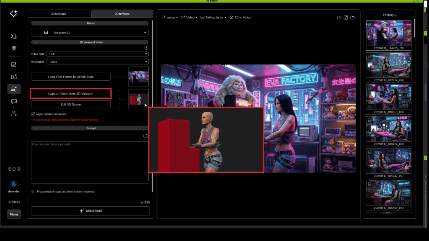Screen dimensions: 429x241
Task: Open the Talking Actor chat sidebar icon
Action: 14,101
